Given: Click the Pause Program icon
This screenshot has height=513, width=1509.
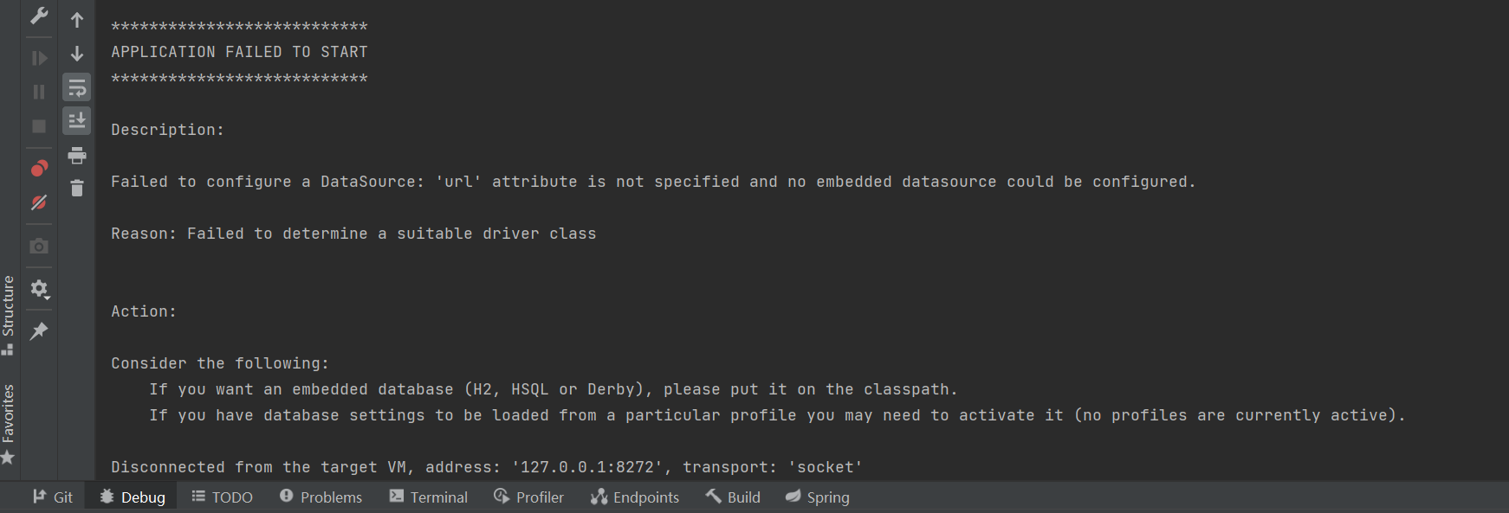Looking at the screenshot, I should pyautogui.click(x=38, y=89).
